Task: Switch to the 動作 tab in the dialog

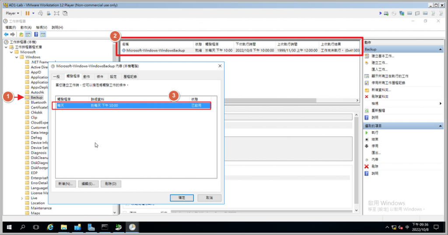Action: point(87,77)
